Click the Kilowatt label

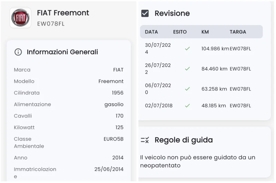24,127
